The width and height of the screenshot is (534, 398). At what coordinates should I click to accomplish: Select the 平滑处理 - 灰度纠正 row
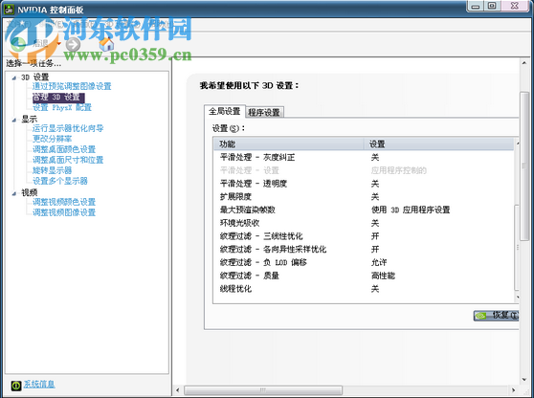(x=364, y=157)
